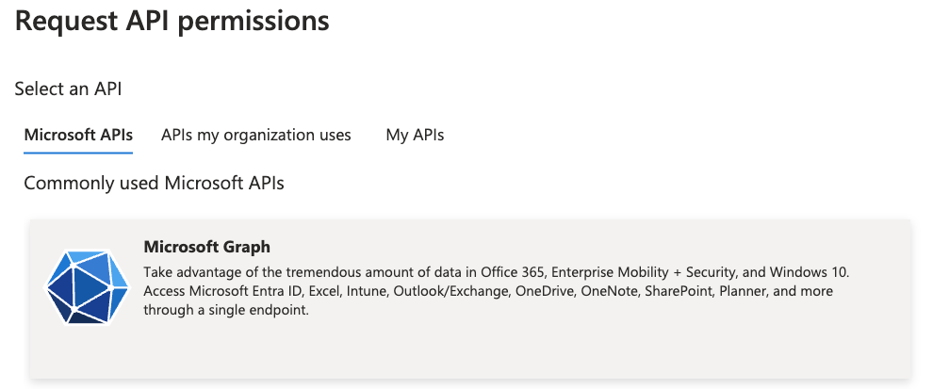Click the gray card area right of Microsoft Graph title

[589, 246]
